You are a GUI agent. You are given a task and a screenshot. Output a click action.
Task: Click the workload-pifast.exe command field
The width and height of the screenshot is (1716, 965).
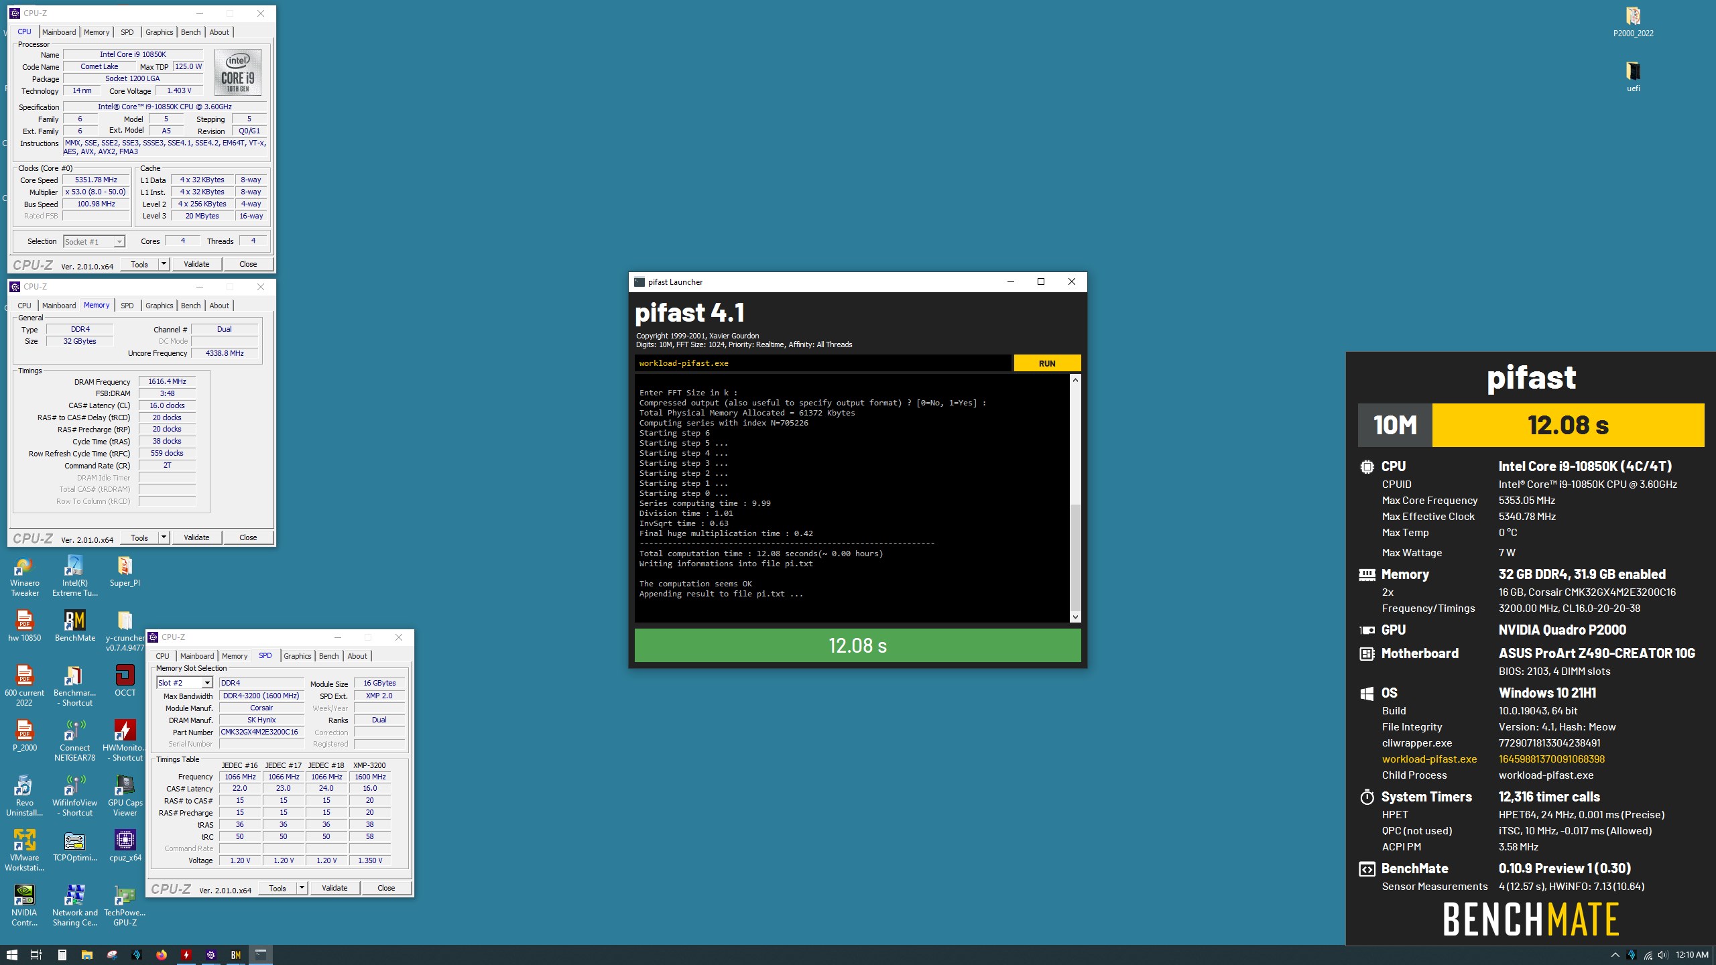click(x=822, y=363)
